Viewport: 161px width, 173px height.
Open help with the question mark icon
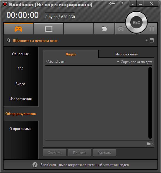[x=122, y=4]
